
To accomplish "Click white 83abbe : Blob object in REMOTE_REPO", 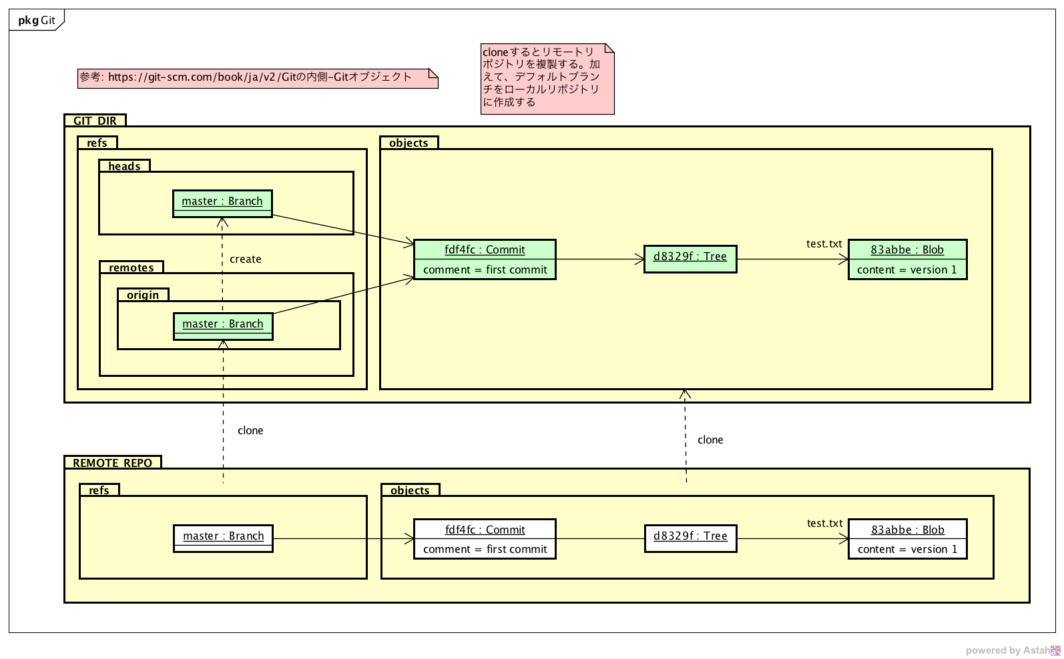I will pos(907,539).
